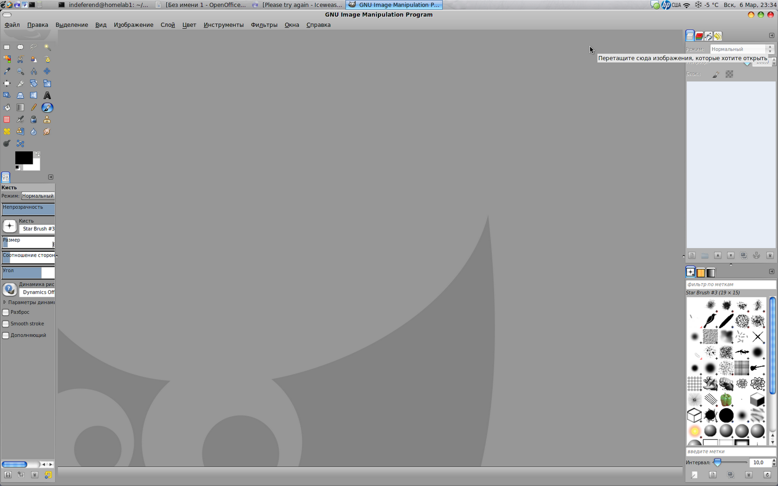Select the Crop knife tool
778x486 pixels.
[x=20, y=84]
